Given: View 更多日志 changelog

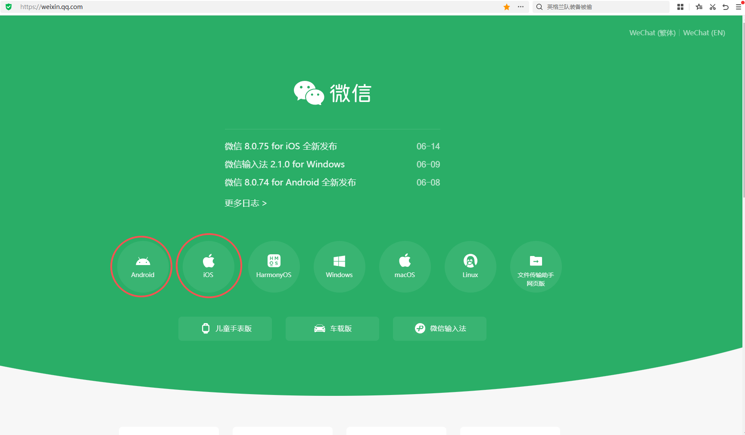Looking at the screenshot, I should [x=246, y=203].
